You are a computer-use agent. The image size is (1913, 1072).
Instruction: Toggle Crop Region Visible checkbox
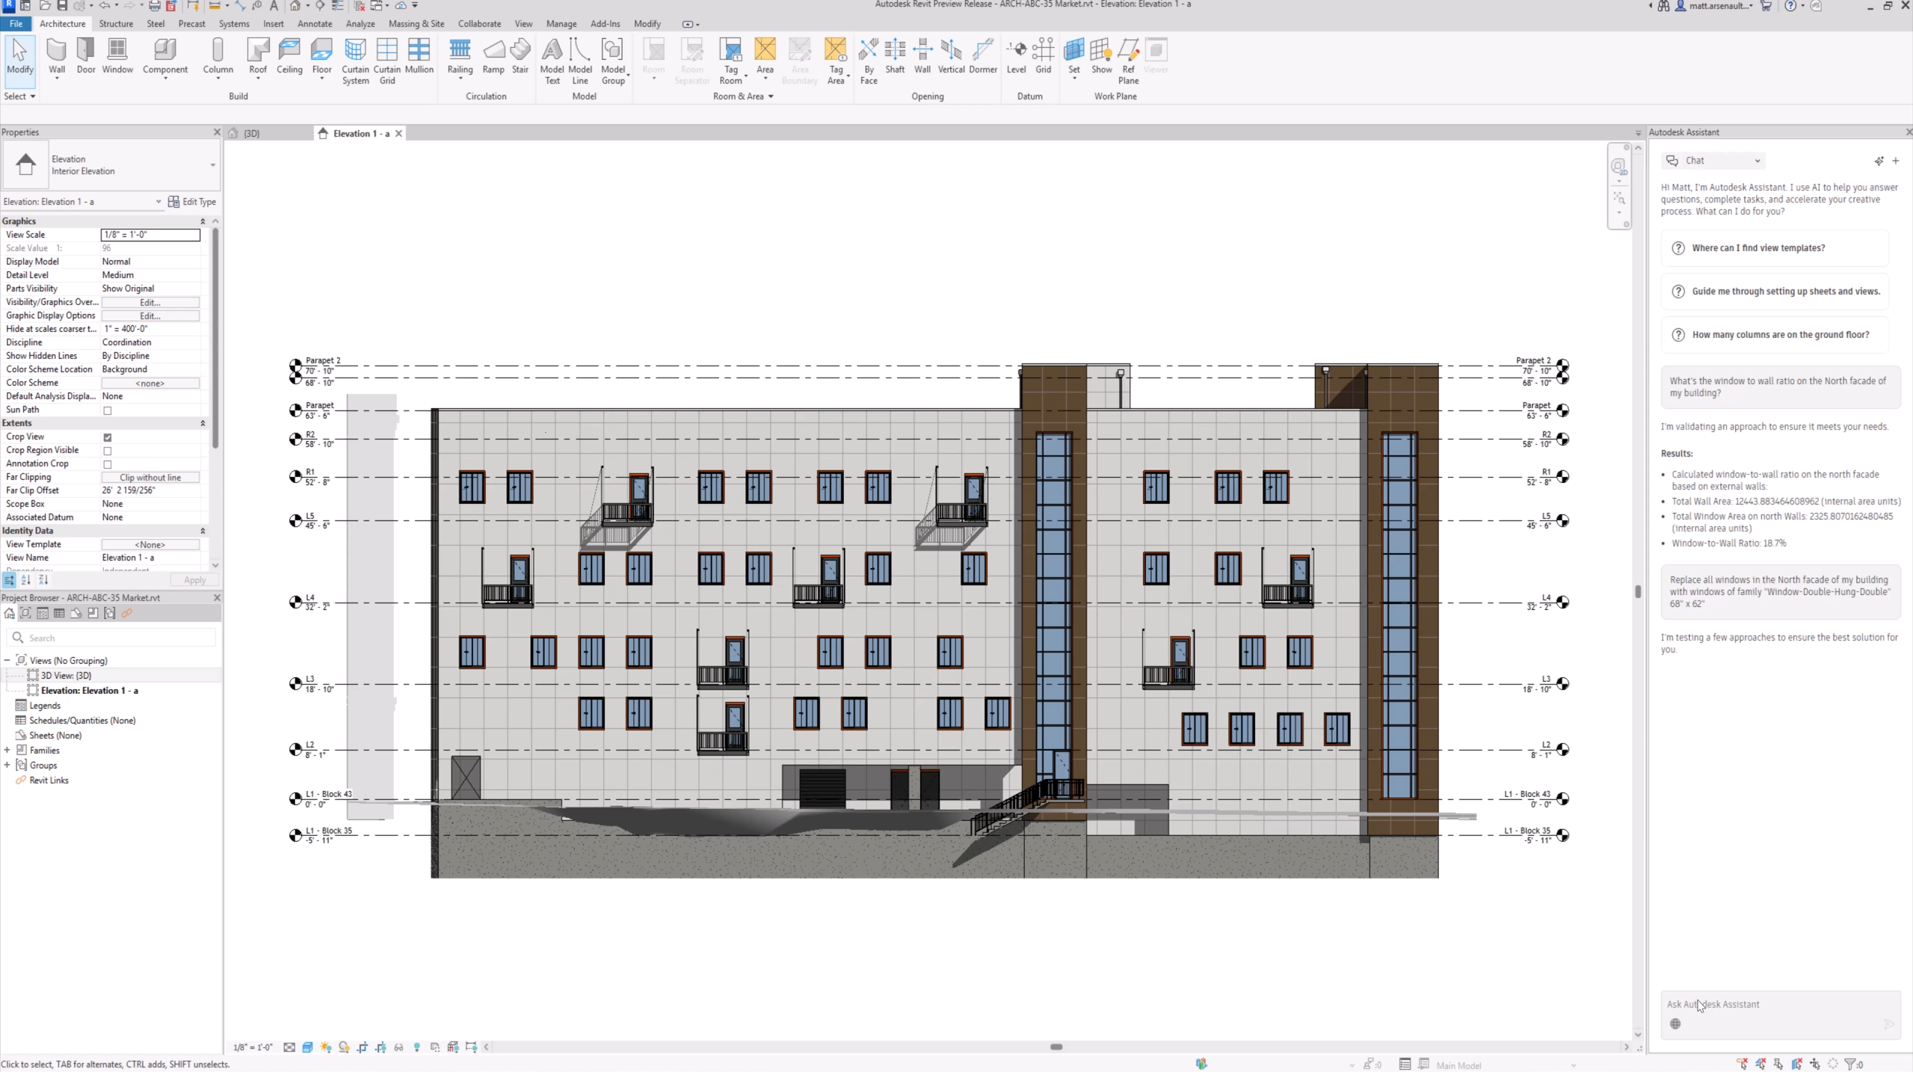point(108,451)
